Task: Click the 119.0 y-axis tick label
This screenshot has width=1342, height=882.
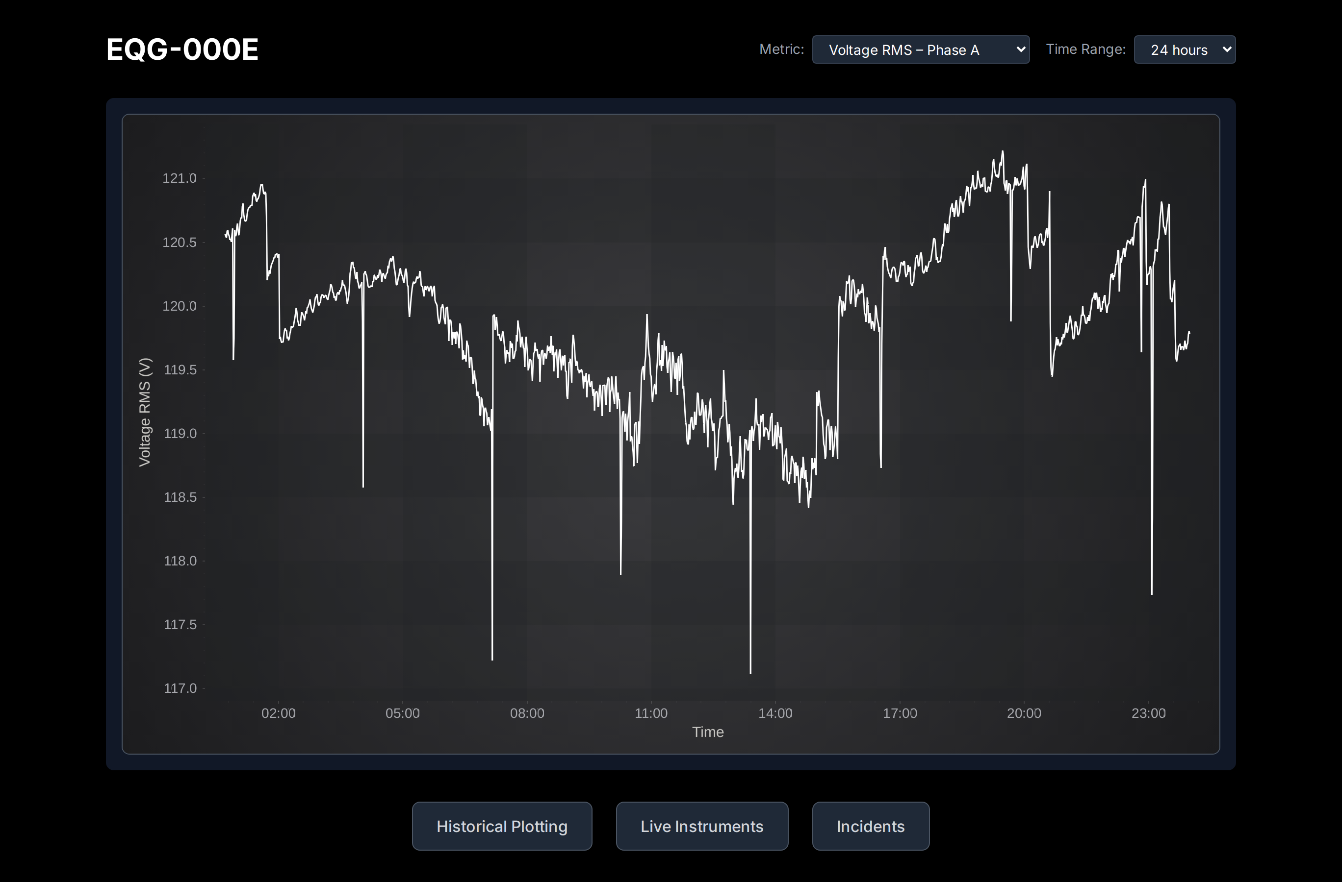Action: coord(180,433)
